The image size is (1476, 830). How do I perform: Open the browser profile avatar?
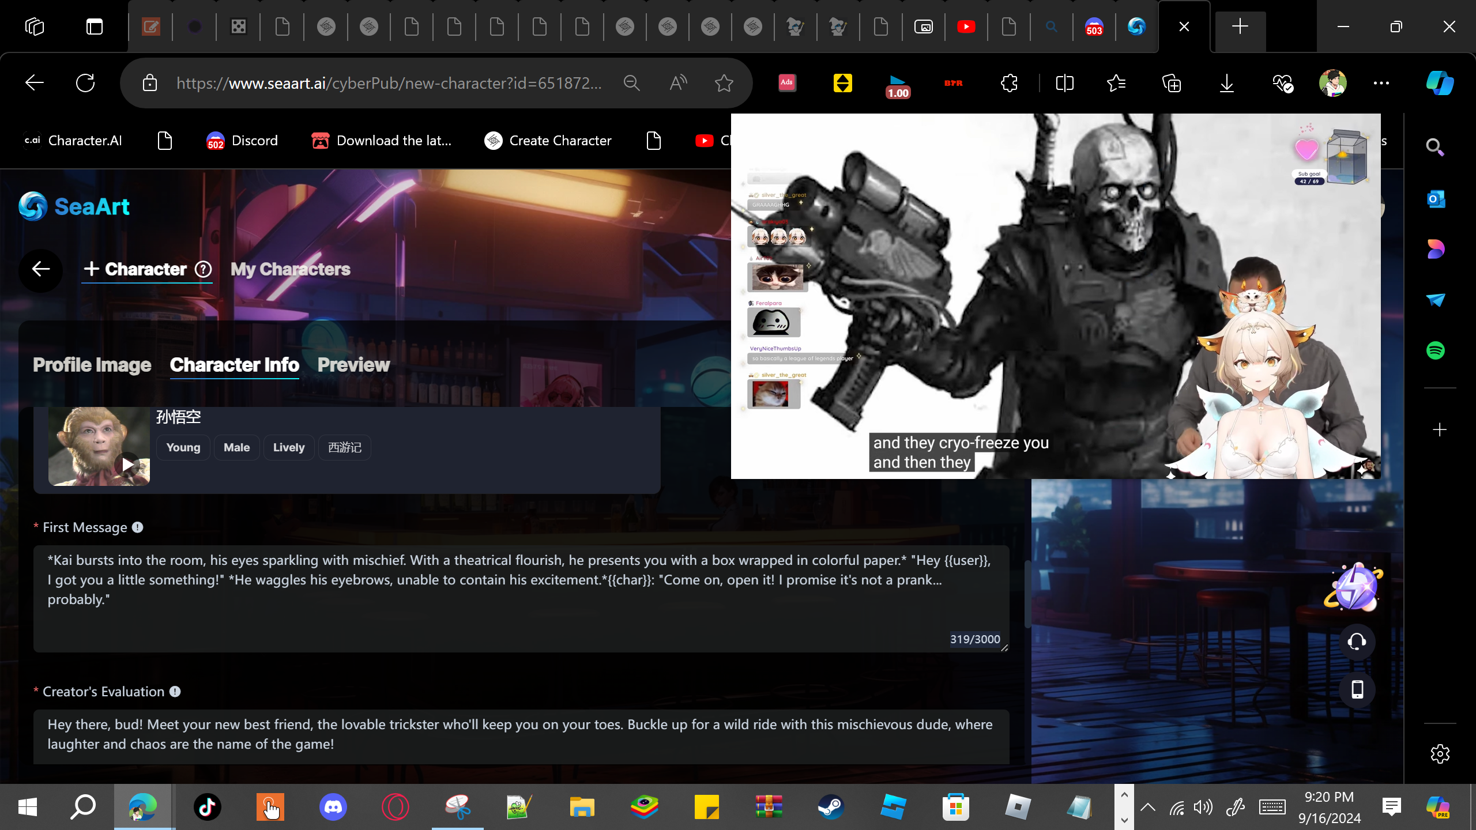tap(1333, 83)
